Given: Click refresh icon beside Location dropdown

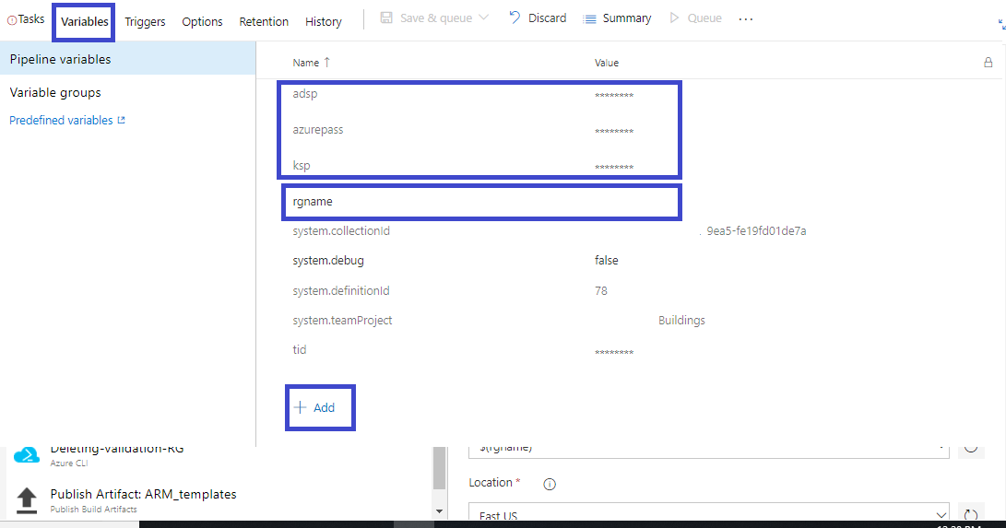Looking at the screenshot, I should point(971,514).
